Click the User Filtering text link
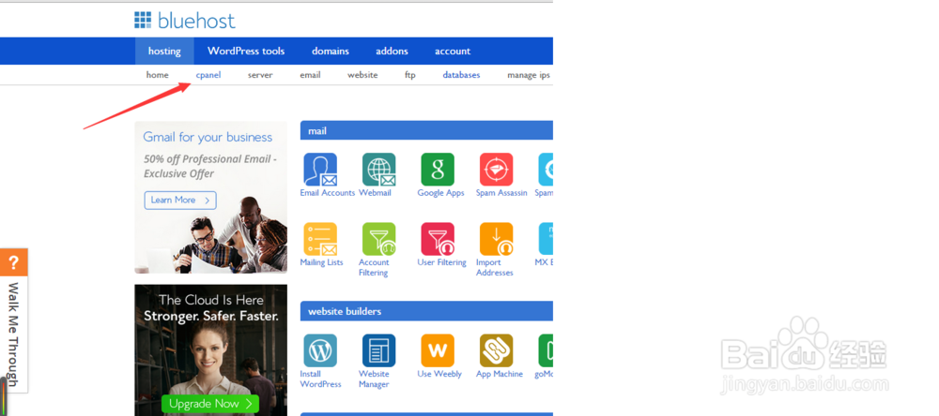Viewport: 939px width, 416px height. coord(442,262)
